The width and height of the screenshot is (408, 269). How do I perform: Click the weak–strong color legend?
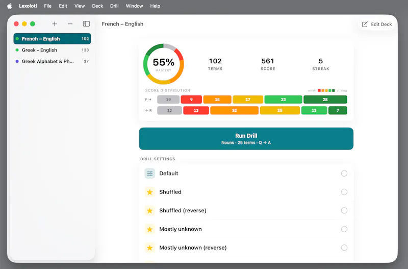pos(327,90)
